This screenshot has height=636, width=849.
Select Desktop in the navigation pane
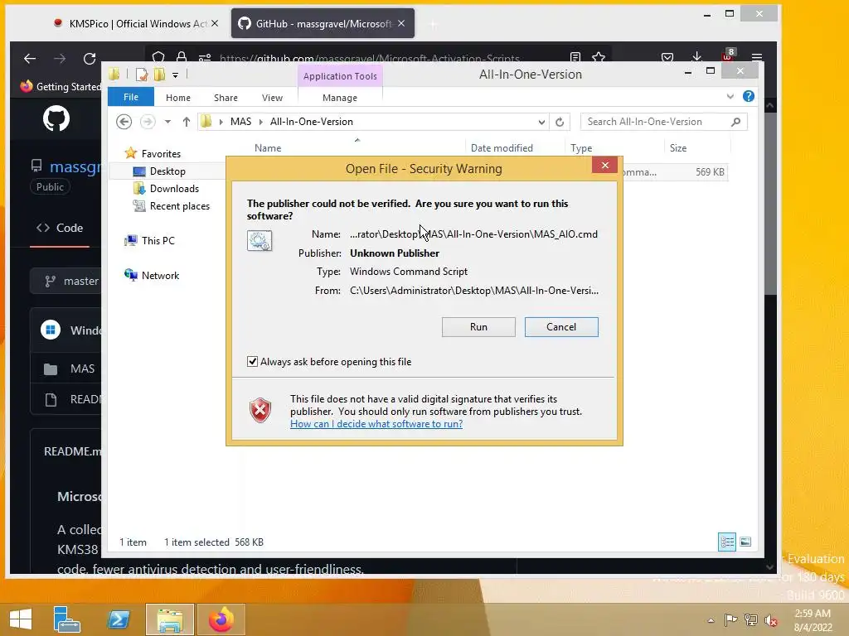pyautogui.click(x=167, y=171)
